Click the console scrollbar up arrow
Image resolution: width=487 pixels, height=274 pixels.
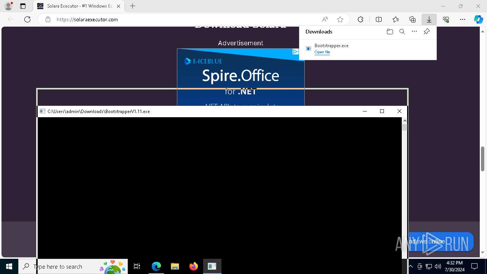click(x=404, y=121)
